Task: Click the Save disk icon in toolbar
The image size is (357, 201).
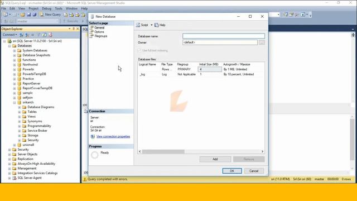Action: click(x=29, y=15)
